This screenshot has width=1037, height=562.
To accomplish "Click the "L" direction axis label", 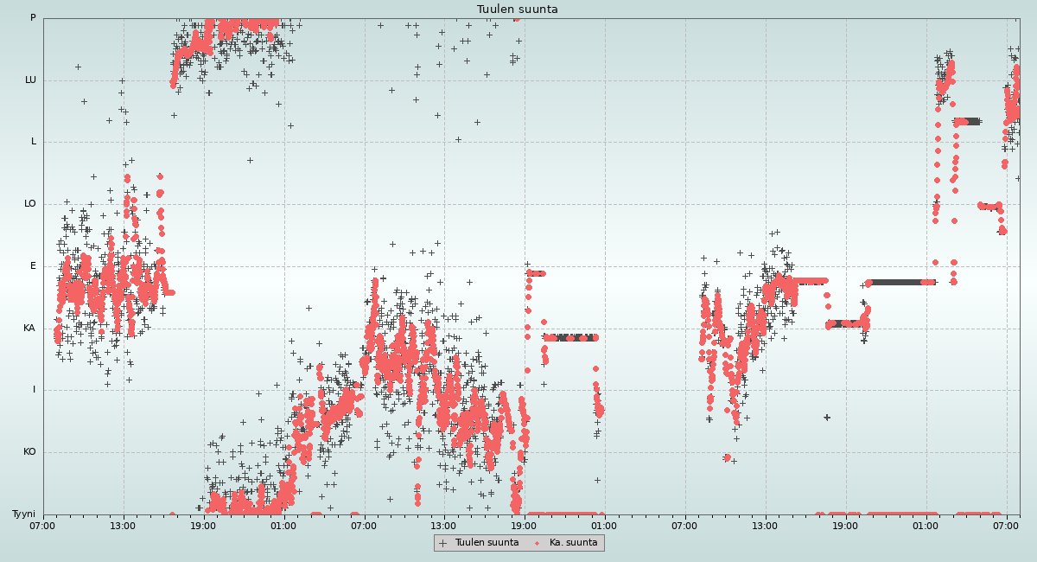I will (x=34, y=142).
